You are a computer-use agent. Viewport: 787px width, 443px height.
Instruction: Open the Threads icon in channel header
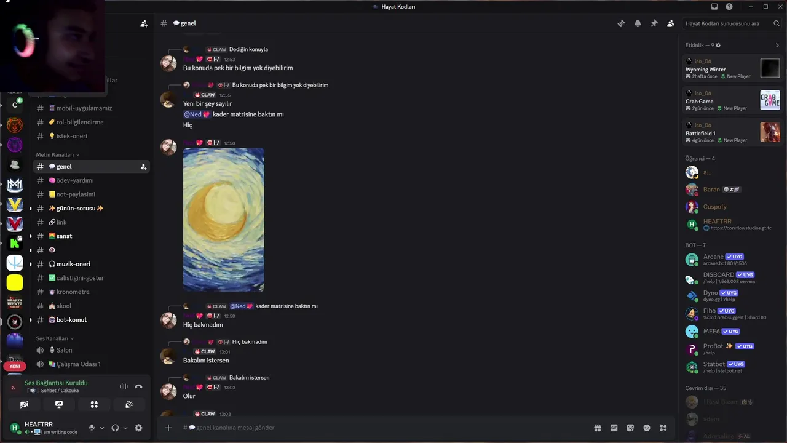coord(621,23)
